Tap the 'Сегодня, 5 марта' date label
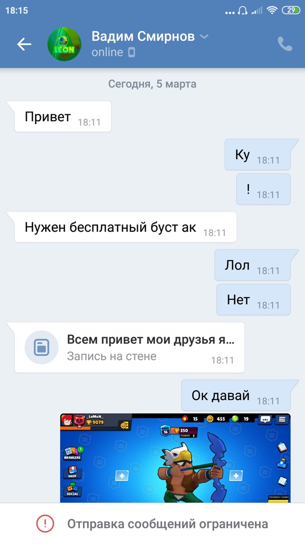Image resolution: width=305 pixels, height=544 pixels. 152,84
